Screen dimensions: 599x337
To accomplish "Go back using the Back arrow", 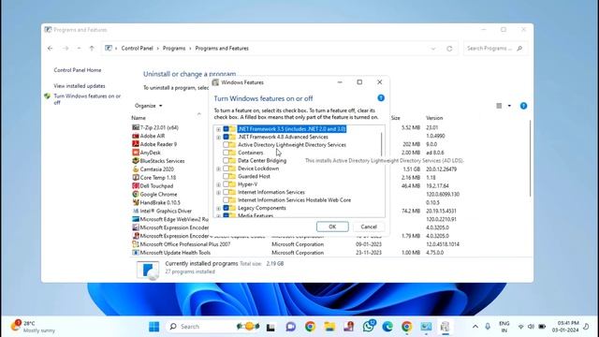I will [x=50, y=49].
